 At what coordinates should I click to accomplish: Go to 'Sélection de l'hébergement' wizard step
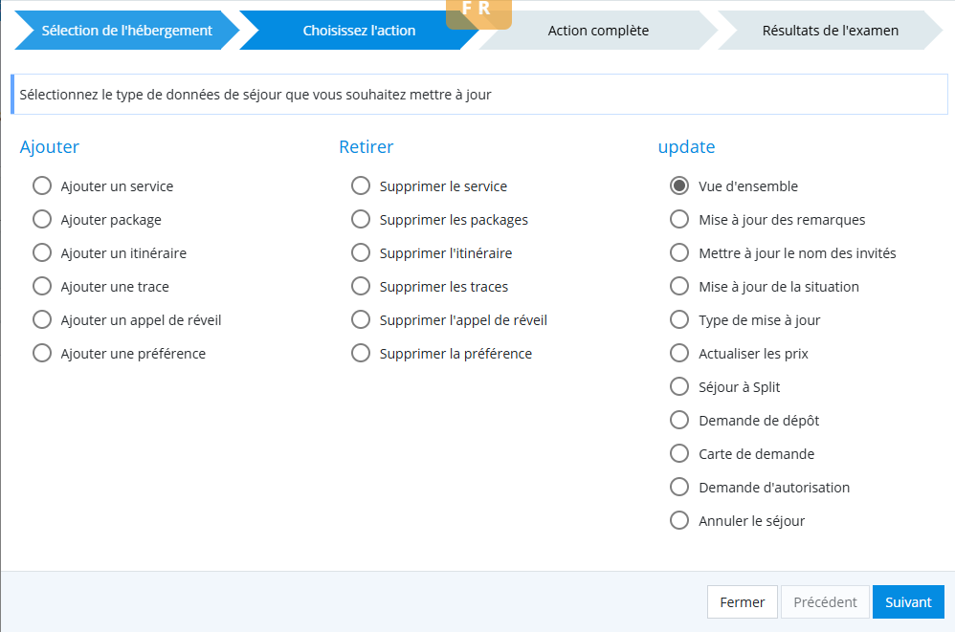pos(126,31)
